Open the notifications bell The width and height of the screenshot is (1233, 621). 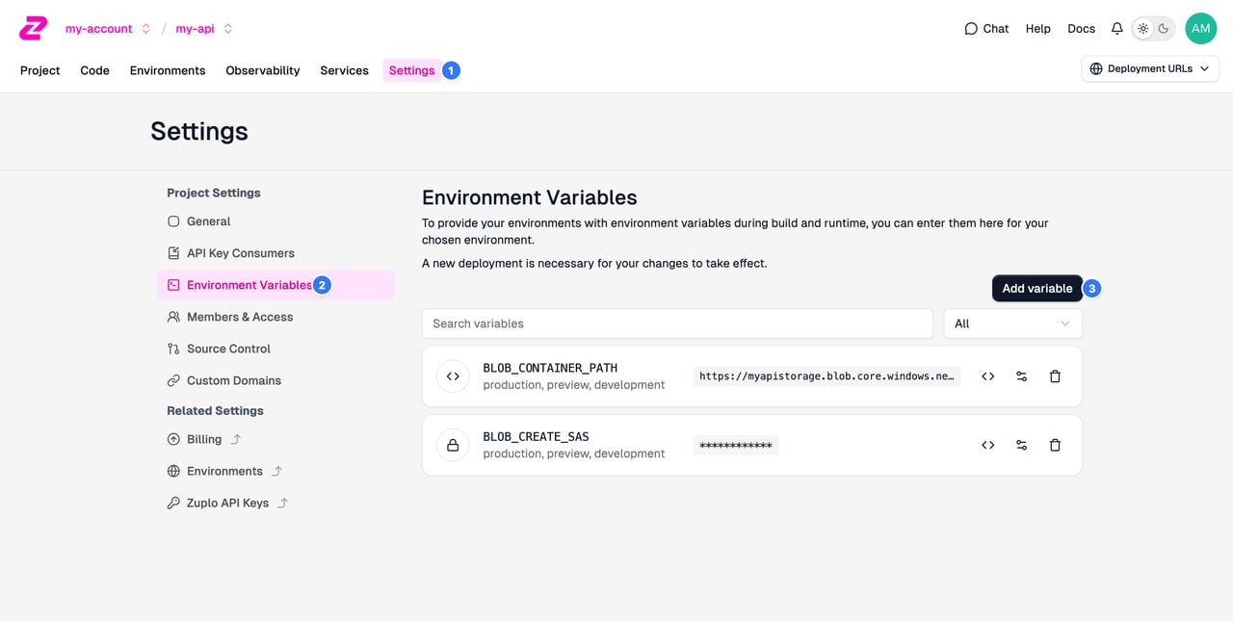point(1117,29)
